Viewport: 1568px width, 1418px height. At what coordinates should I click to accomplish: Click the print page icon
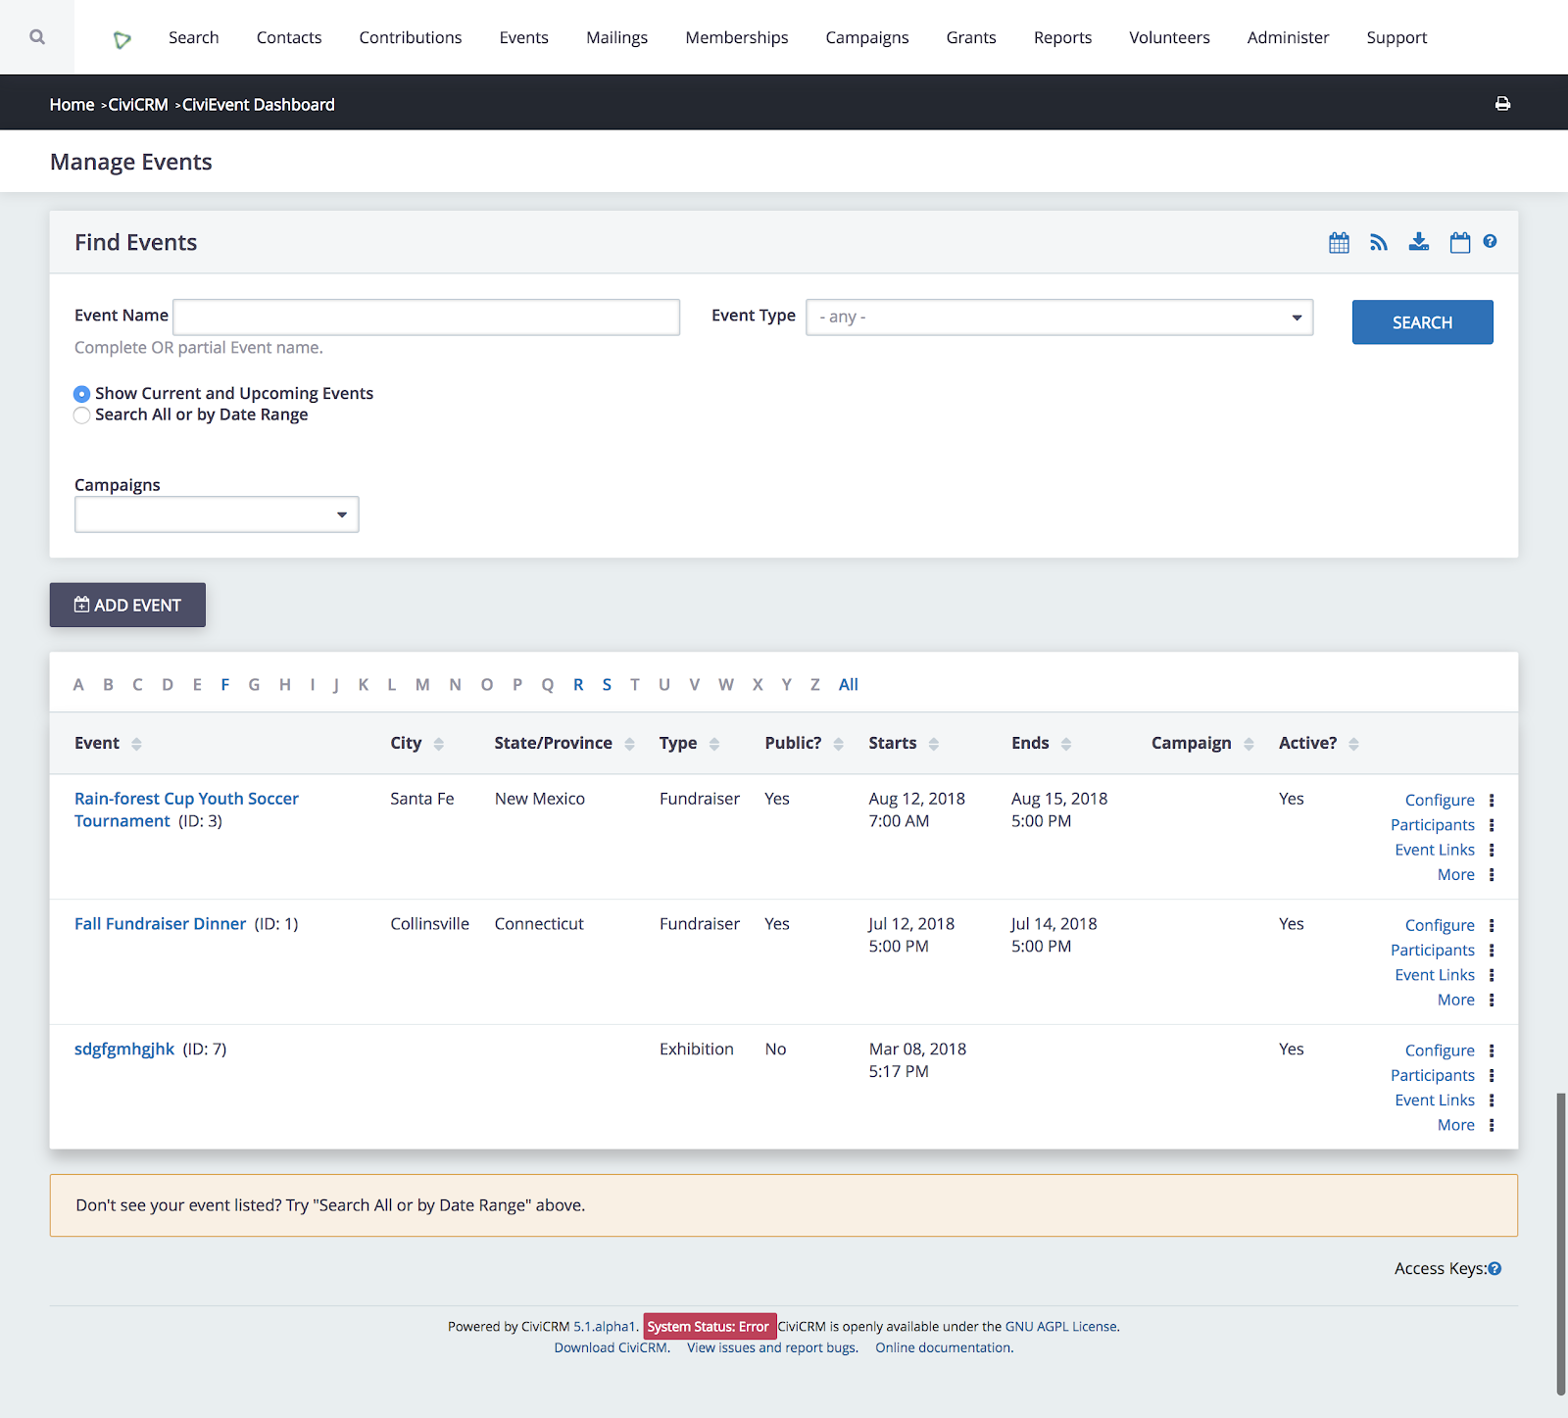1502,104
